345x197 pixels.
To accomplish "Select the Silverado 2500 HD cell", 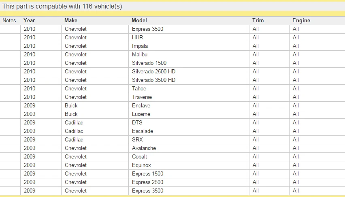I will (189, 72).
